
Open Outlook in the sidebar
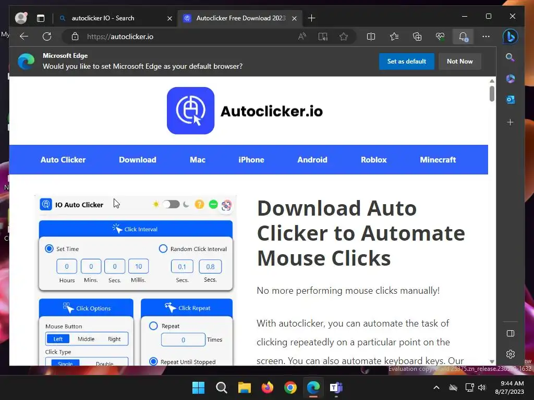[x=510, y=99]
